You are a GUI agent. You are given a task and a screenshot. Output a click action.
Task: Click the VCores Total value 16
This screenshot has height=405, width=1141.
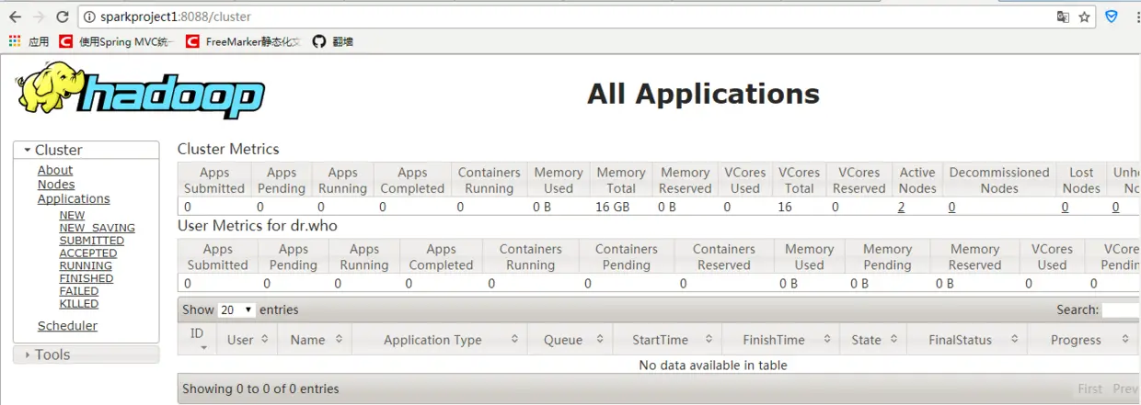coord(784,207)
